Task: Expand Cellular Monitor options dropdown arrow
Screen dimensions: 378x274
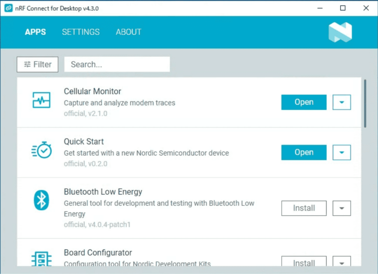Action: (x=342, y=102)
